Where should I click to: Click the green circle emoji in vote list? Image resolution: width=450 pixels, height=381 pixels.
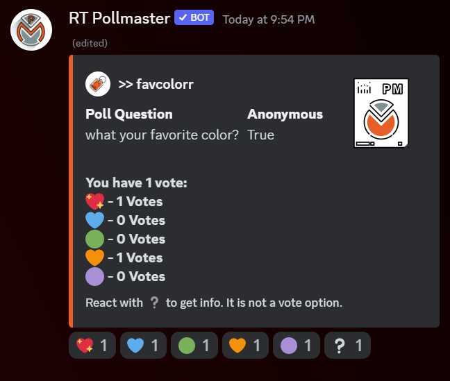pos(94,239)
